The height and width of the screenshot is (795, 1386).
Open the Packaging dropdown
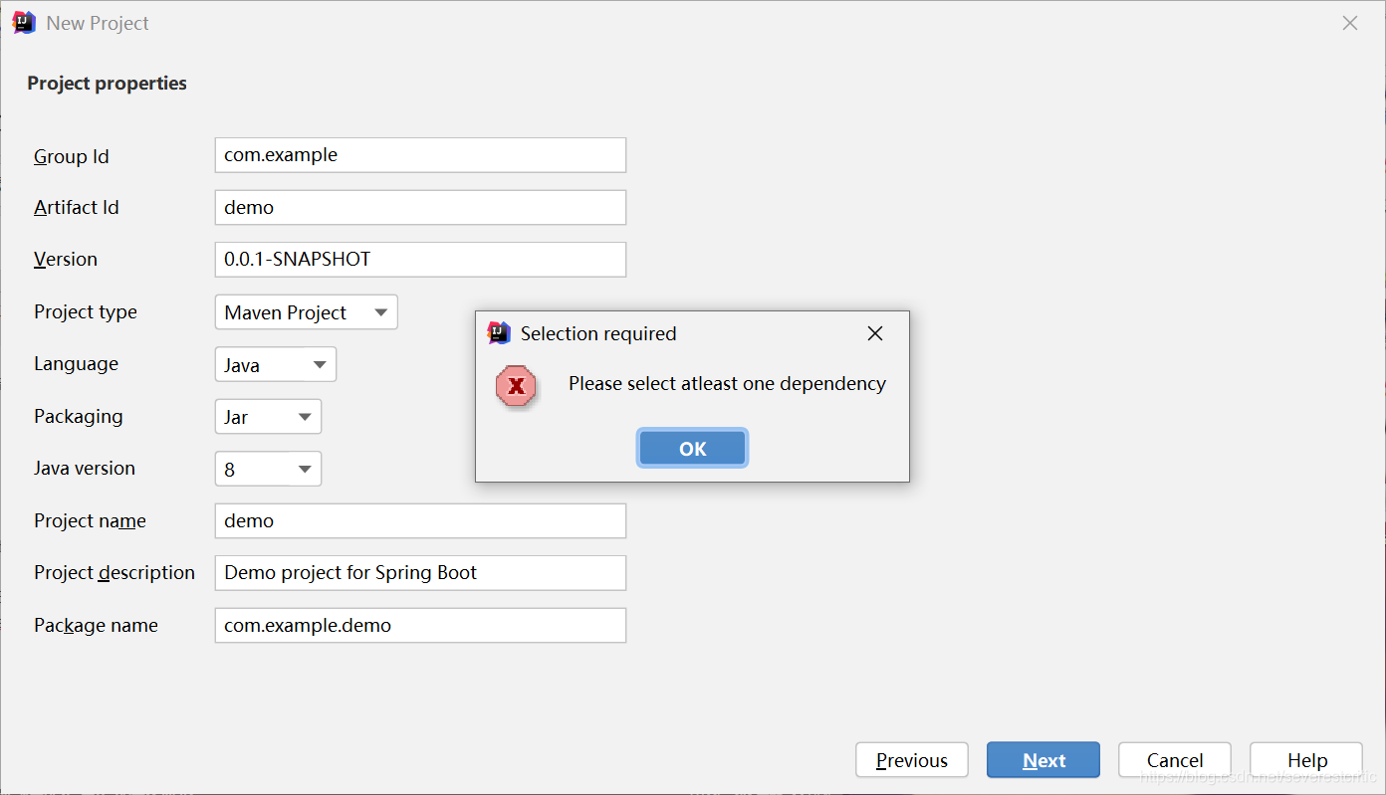tap(268, 417)
